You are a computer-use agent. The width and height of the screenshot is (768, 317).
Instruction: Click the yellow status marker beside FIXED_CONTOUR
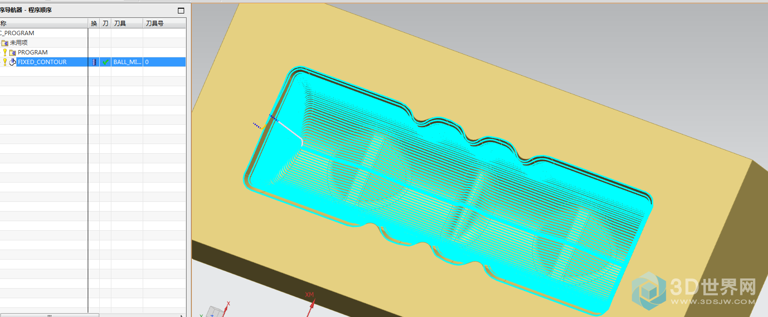click(5, 62)
